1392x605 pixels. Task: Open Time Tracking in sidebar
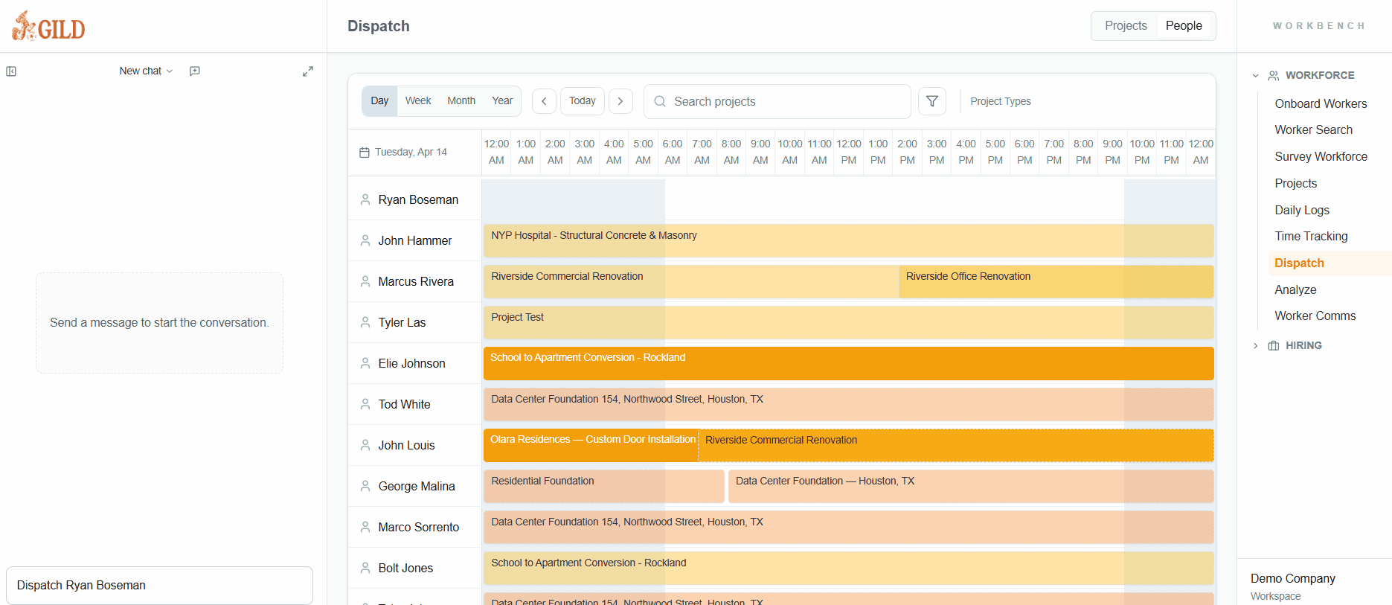[1311, 237]
